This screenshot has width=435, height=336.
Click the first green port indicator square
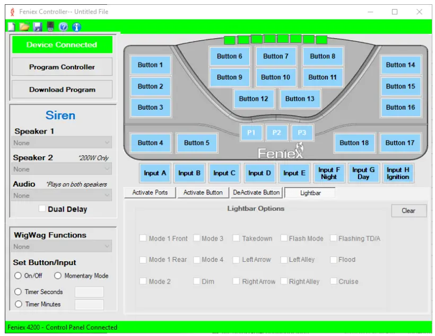click(229, 40)
